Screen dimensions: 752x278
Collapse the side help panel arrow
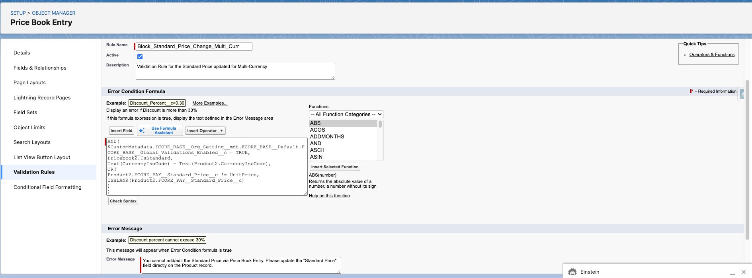click(x=742, y=94)
